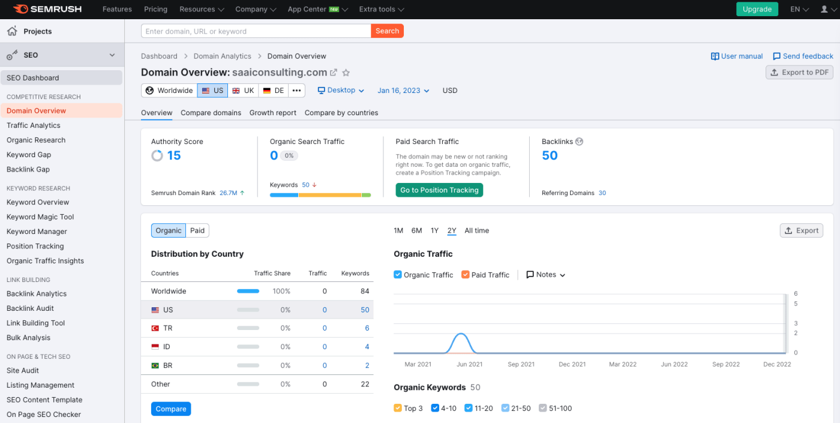
Task: Open the user account menu icon
Action: coord(826,9)
